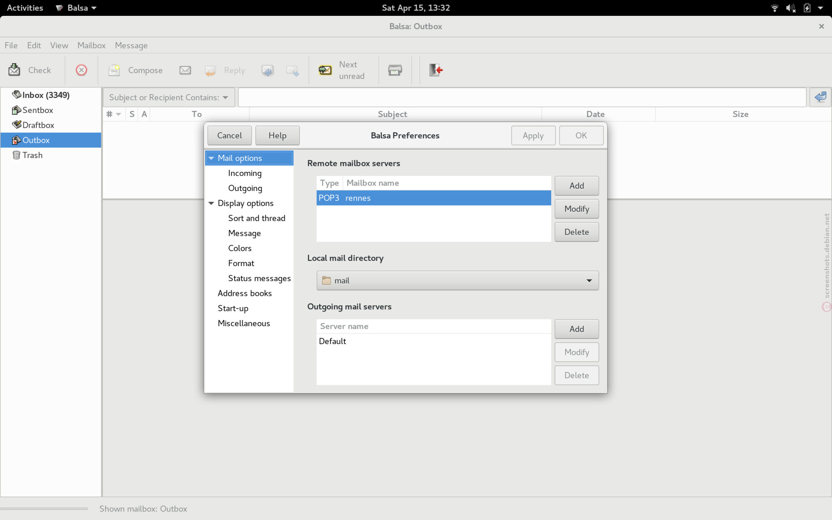832x520 pixels.
Task: Click the apply filter arrow icon
Action: click(820, 97)
